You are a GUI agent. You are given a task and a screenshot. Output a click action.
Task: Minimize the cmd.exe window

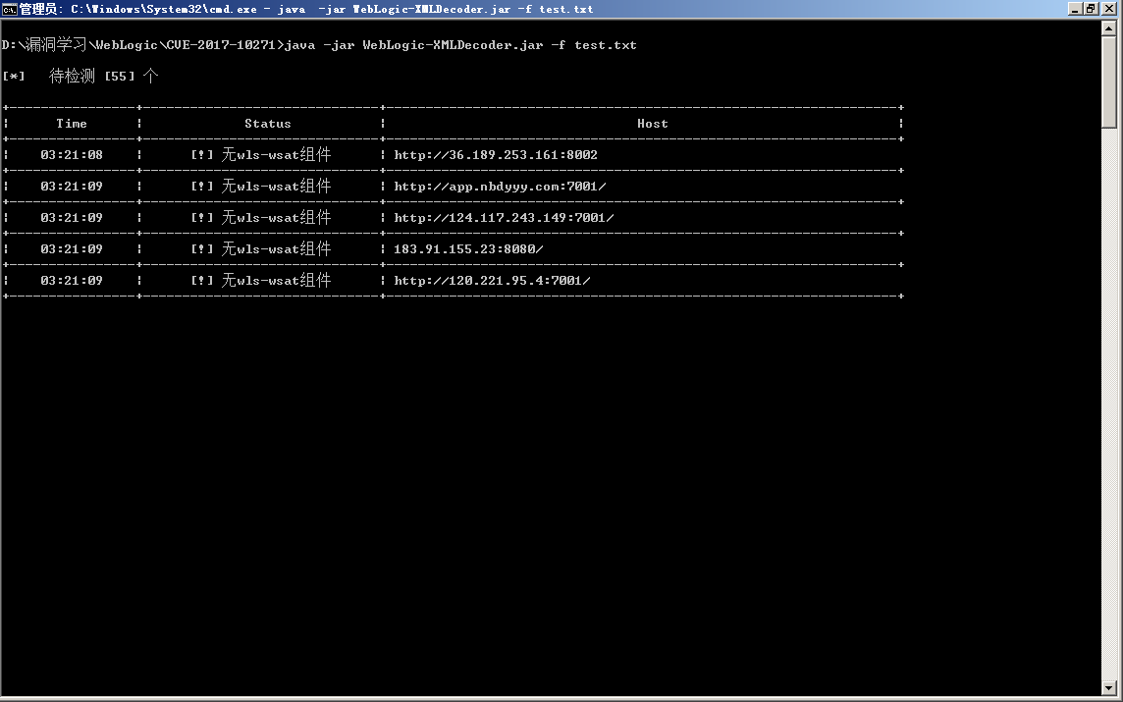(1075, 9)
